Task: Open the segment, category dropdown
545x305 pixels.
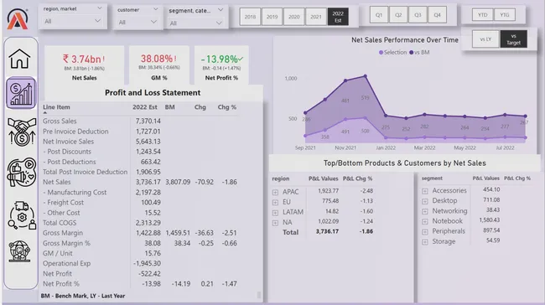Action: [196, 23]
